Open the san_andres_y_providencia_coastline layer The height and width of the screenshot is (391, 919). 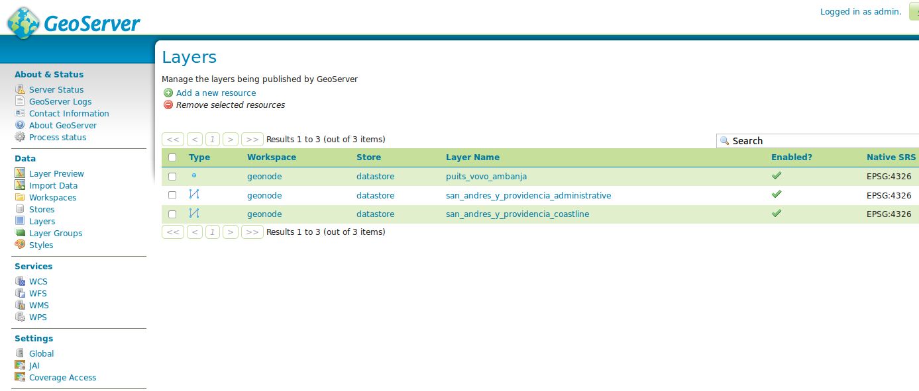(x=517, y=214)
